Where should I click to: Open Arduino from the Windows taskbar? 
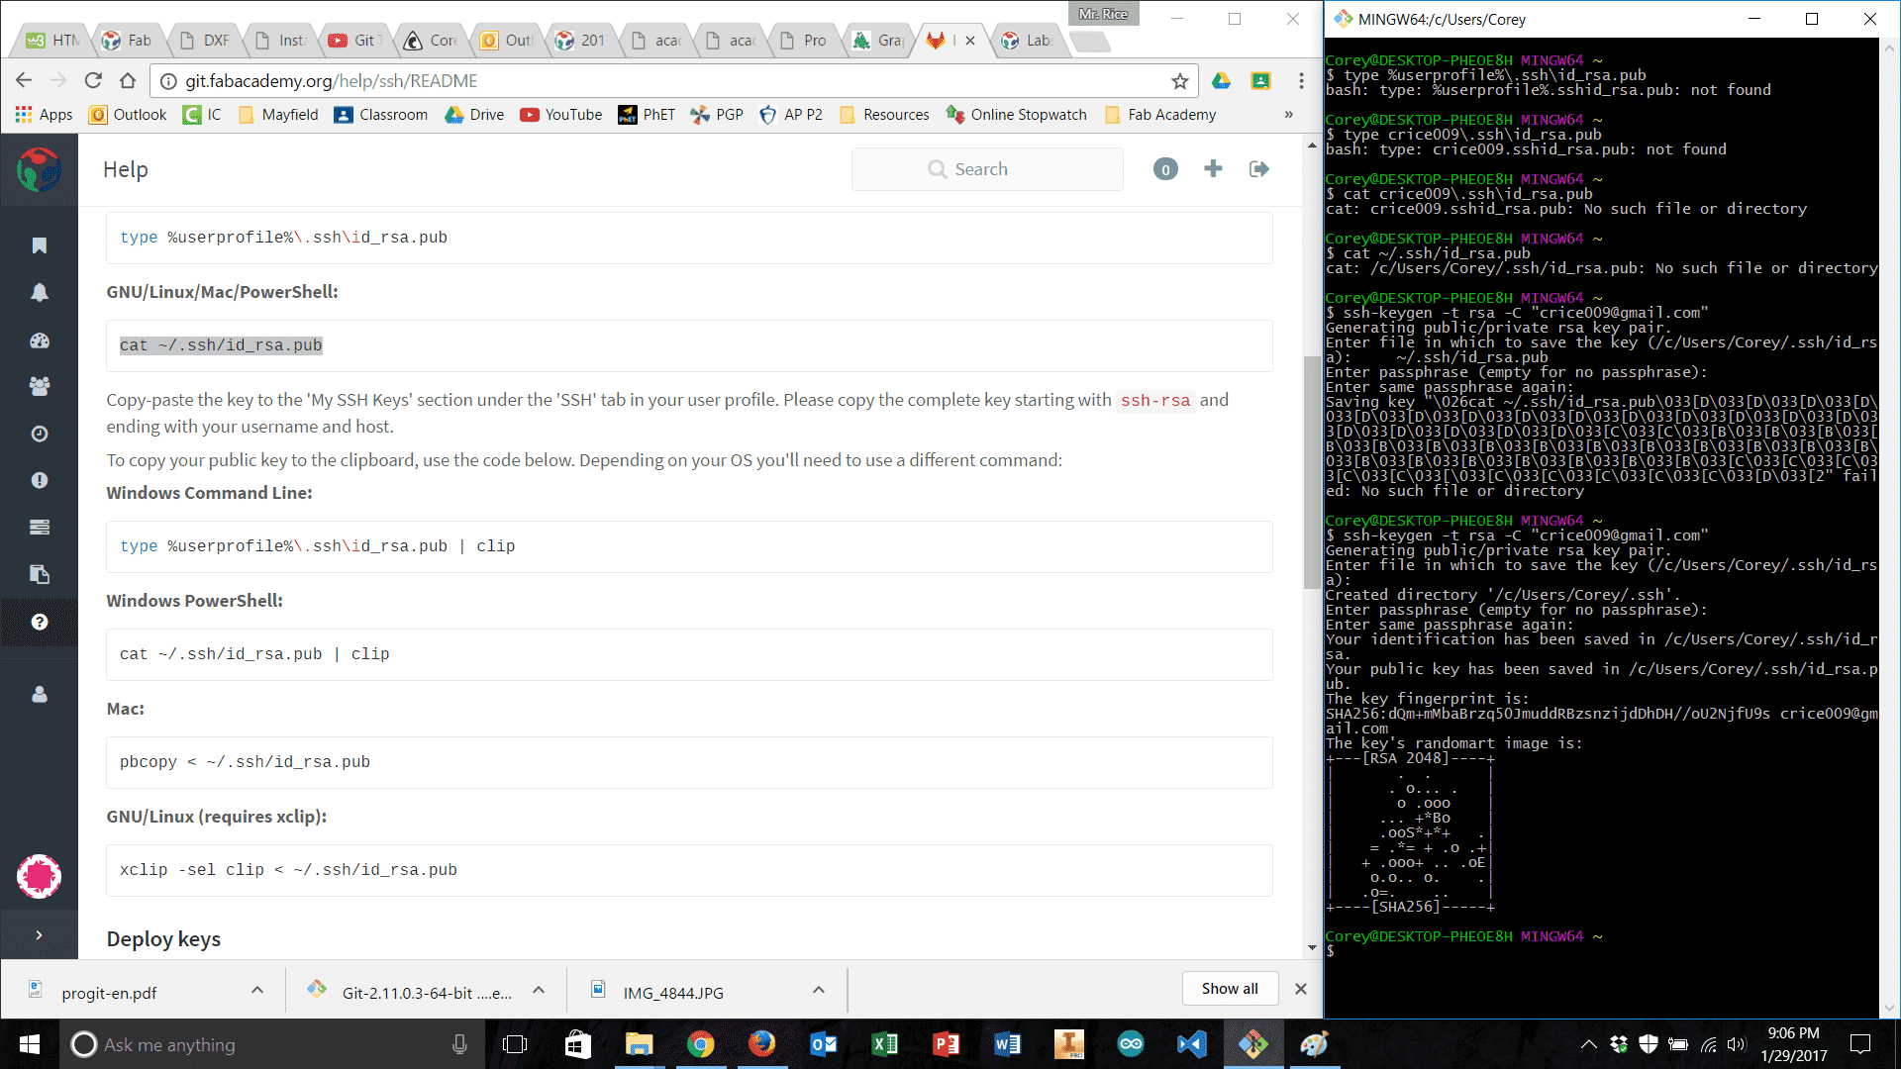click(x=1130, y=1044)
